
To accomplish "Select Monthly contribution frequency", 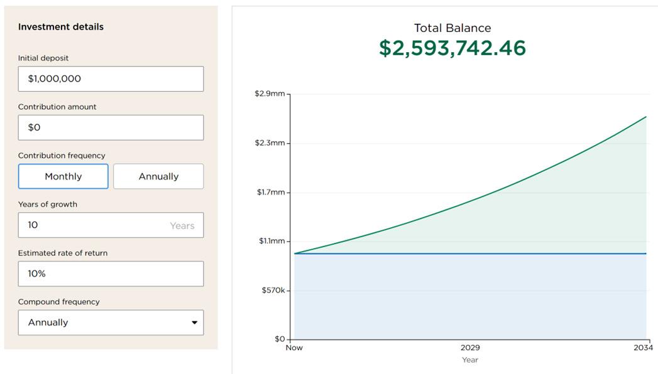I will click(63, 176).
